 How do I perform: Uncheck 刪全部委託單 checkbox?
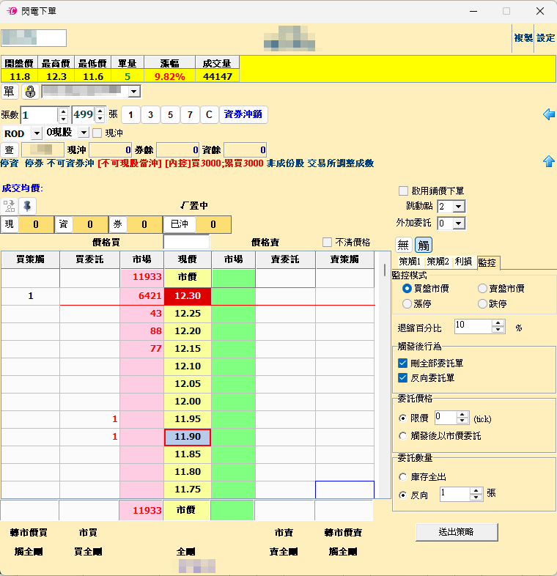click(402, 363)
